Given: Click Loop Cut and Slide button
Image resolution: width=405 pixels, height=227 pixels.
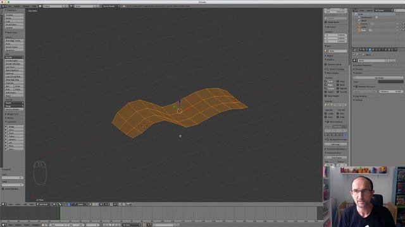Looking at the screenshot, I should [14, 76].
